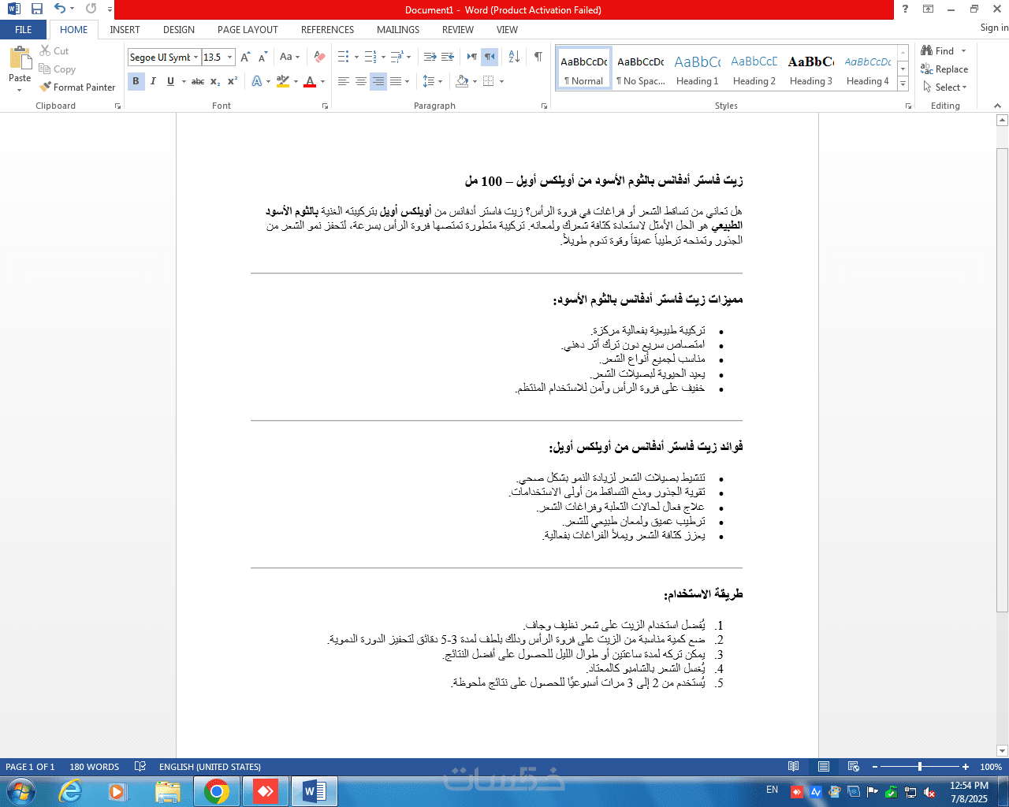Viewport: 1009px width, 807px height.
Task: Click the Increase Indent icon
Action: pyautogui.click(x=448, y=58)
